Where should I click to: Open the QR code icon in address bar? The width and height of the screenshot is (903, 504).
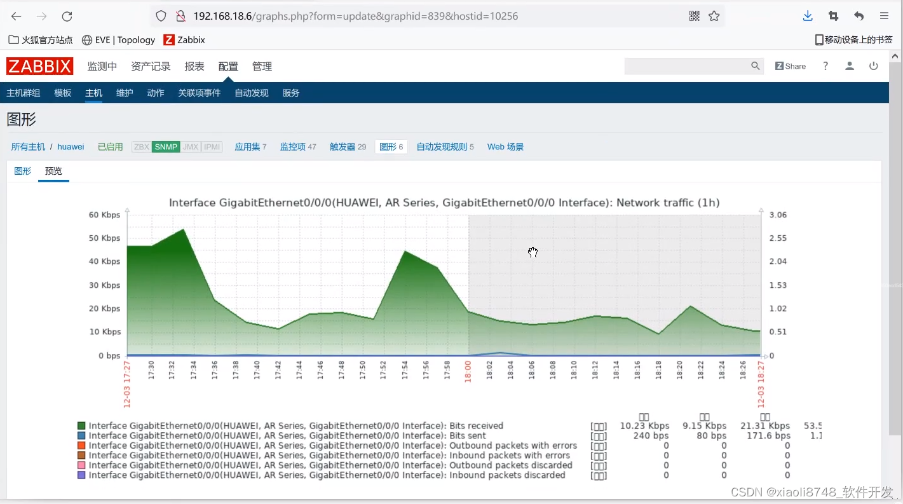694,16
